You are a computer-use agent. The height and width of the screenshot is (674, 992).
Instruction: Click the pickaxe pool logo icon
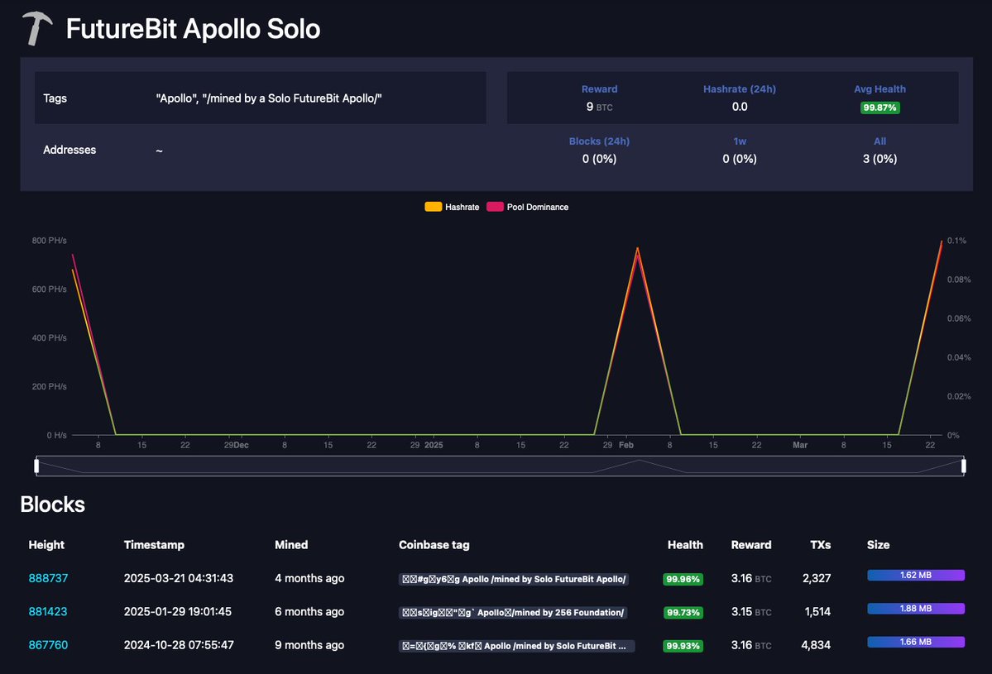click(x=37, y=28)
